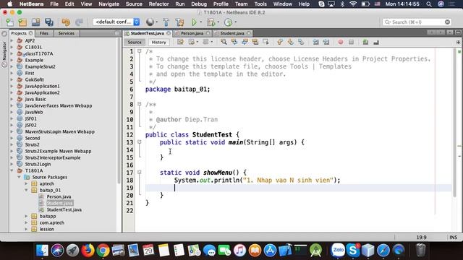Screen dimensions: 463x260
Task: Open Skype from the Dock
Action: click(x=353, y=251)
